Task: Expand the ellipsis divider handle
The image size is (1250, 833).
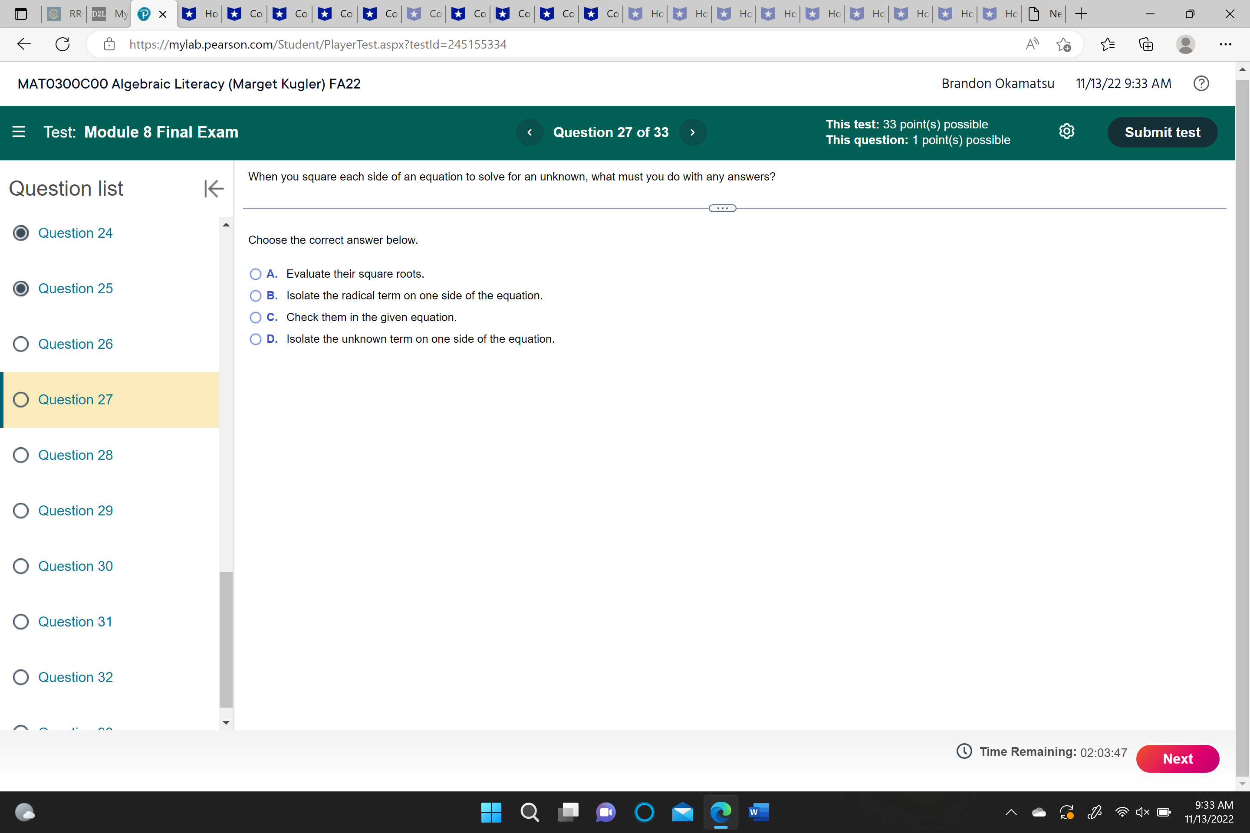Action: 722,208
